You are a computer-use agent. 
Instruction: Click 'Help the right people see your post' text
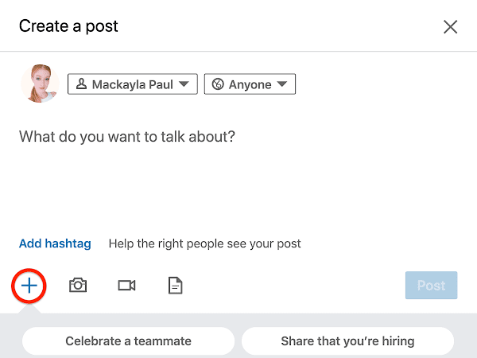pyautogui.click(x=204, y=243)
